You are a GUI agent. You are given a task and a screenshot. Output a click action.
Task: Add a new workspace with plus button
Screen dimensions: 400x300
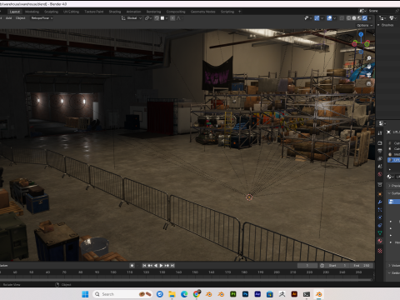239,12
